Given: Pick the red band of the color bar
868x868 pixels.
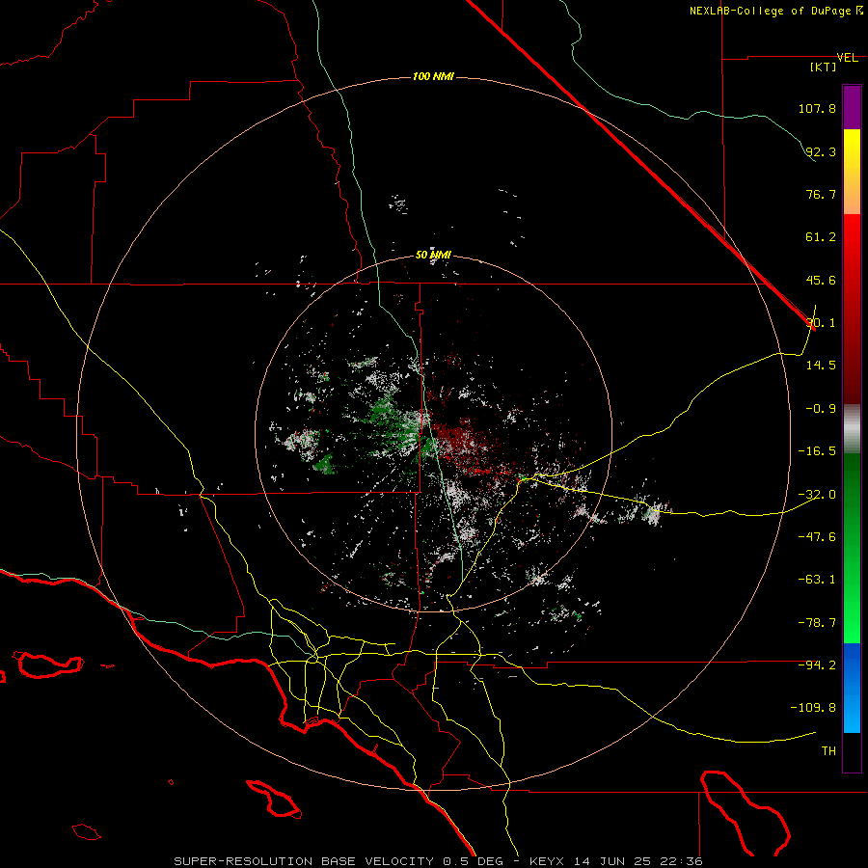Looking at the screenshot, I should coord(852,309).
